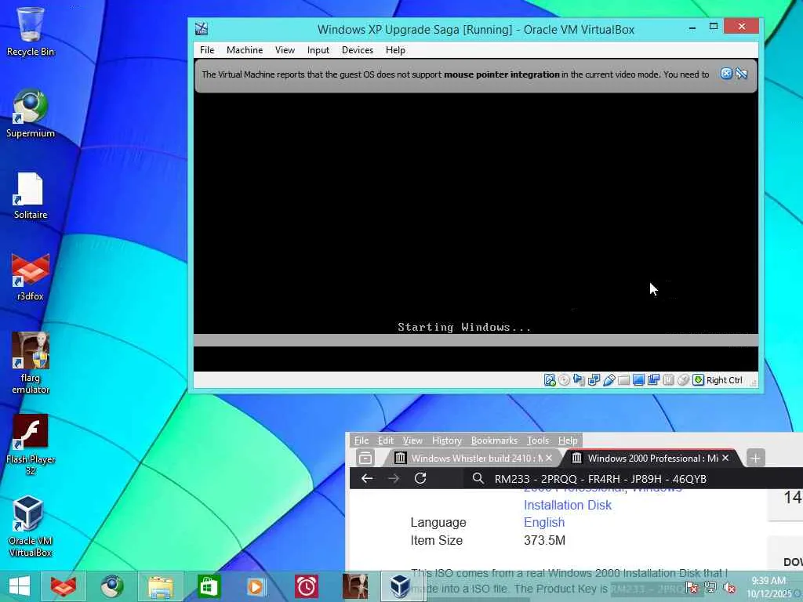
Task: Open the browser's View menu
Action: point(412,441)
